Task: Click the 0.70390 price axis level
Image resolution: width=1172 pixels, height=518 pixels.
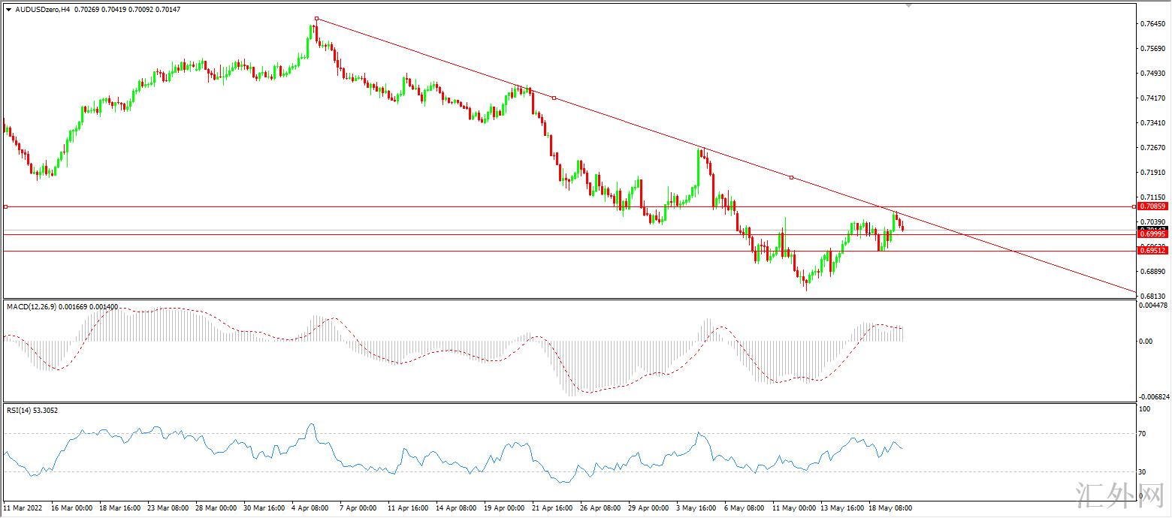Action: click(1152, 222)
